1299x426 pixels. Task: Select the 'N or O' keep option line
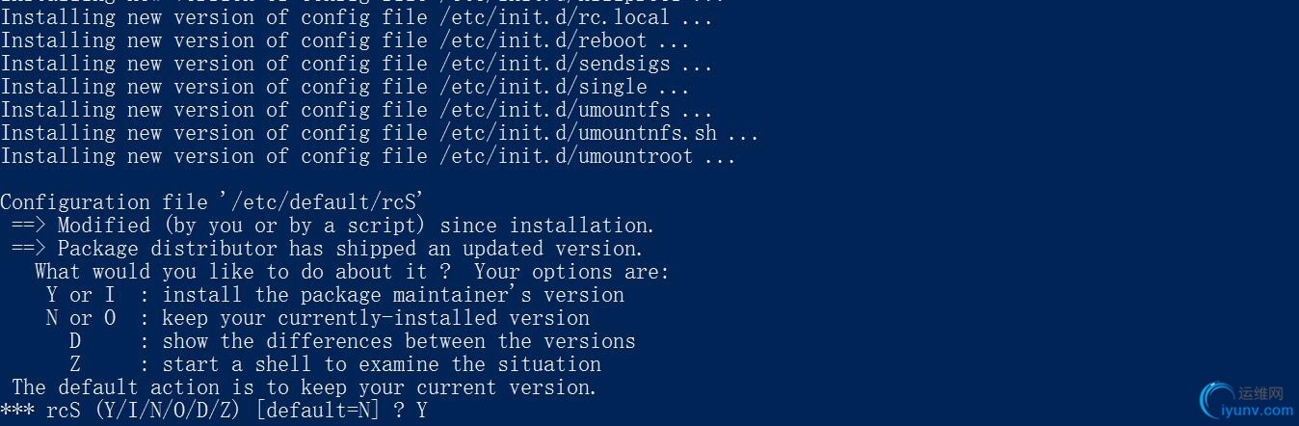(318, 318)
